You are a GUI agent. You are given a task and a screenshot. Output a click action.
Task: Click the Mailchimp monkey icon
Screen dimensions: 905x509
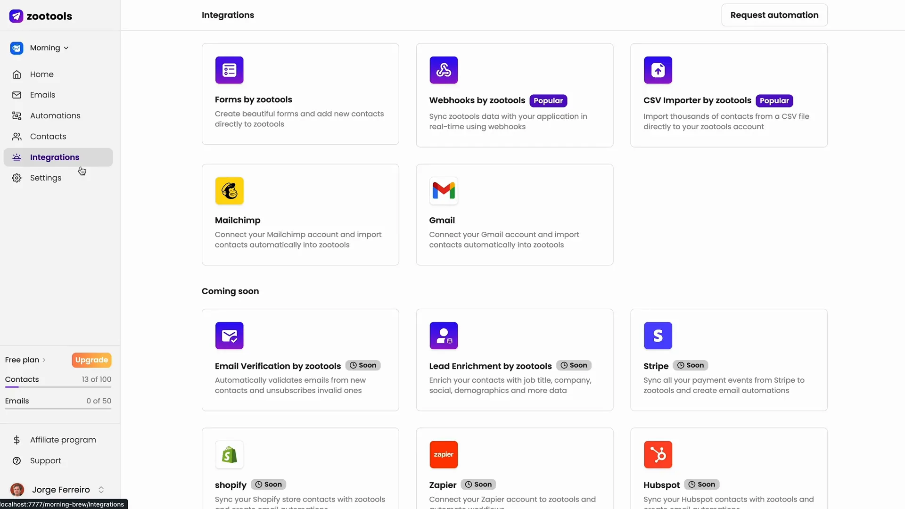point(230,191)
